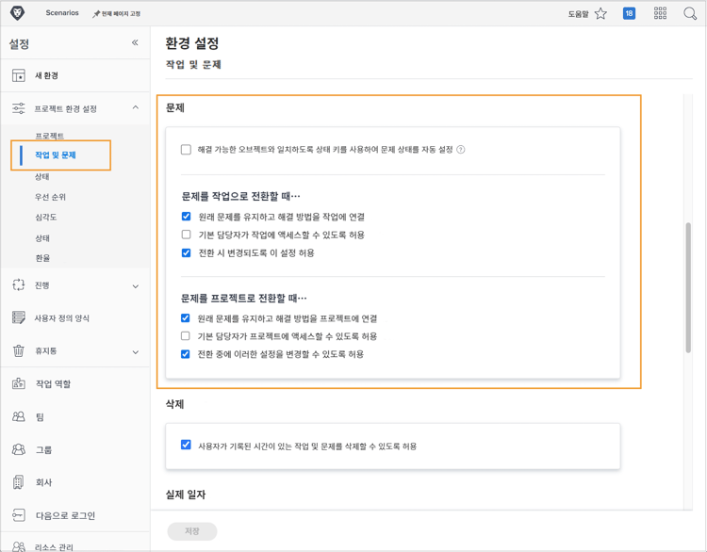This screenshot has height=552, width=707.
Task: Click Scenarios in top bar
Action: pos(62,13)
